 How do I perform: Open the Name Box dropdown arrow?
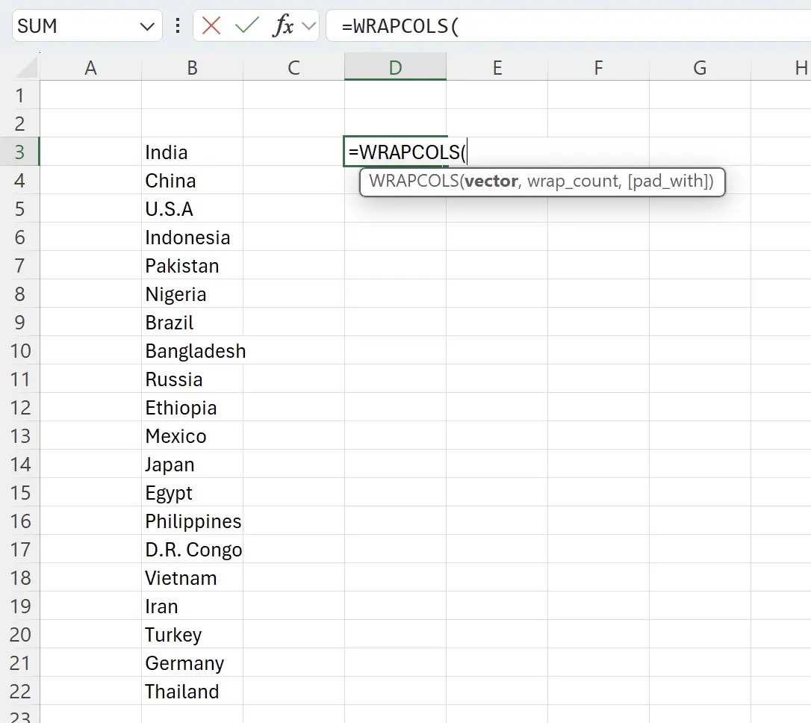(146, 25)
